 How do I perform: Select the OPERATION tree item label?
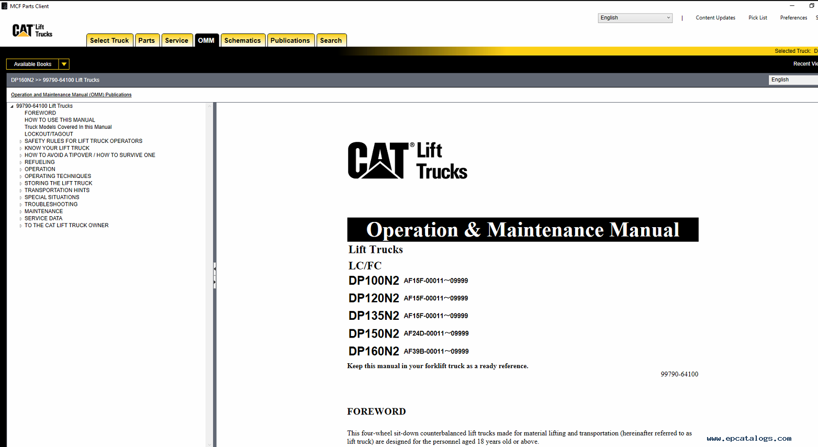40,169
